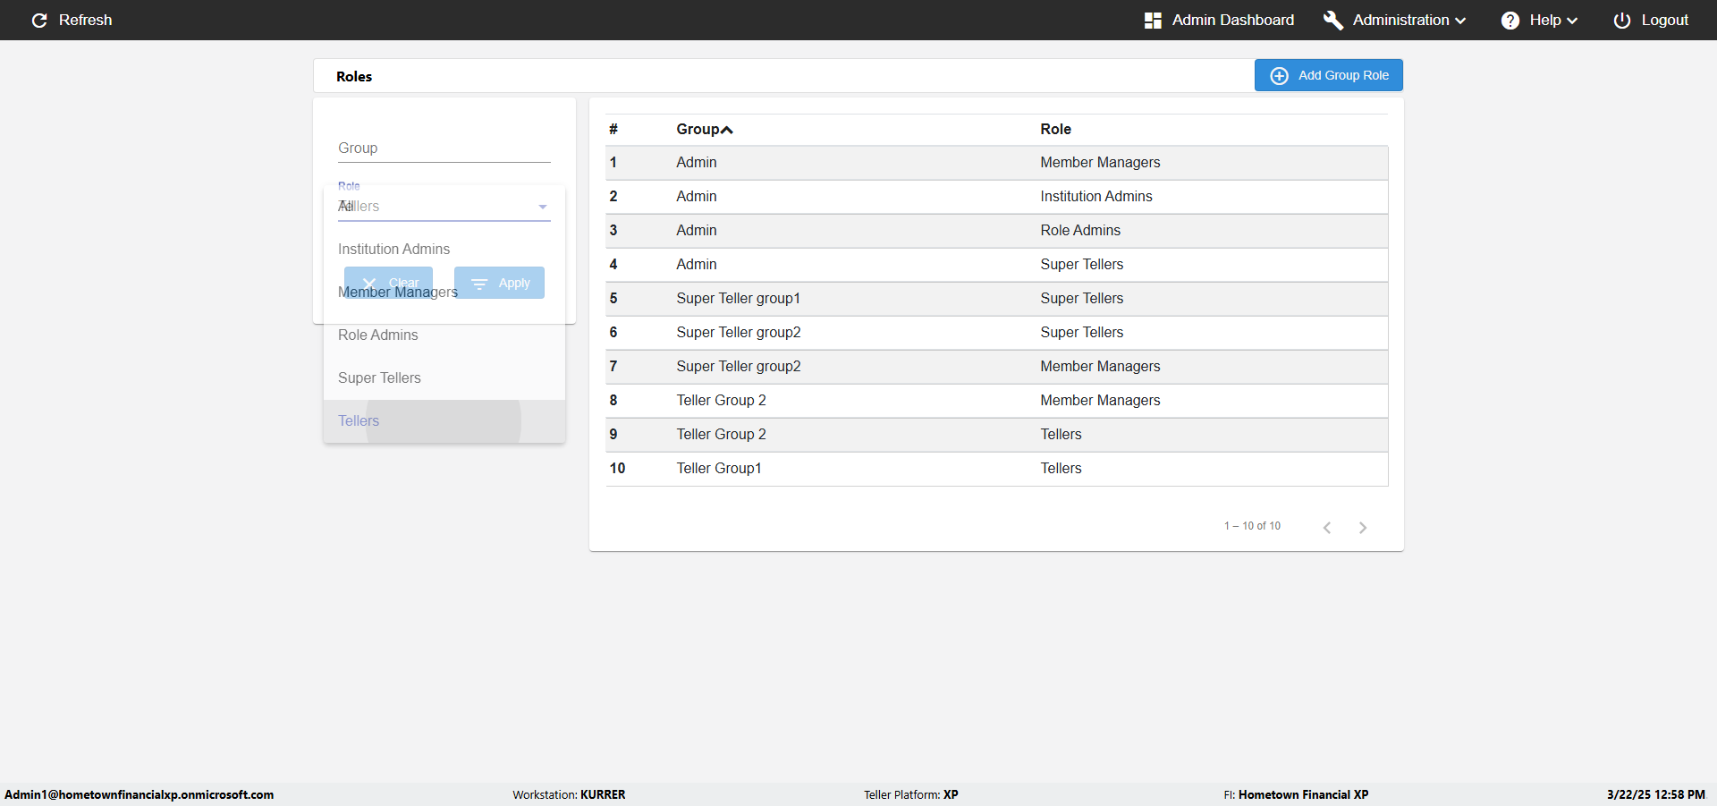The width and height of the screenshot is (1717, 806).
Task: Select the Super Tellers role in row 4
Action: [x=1082, y=264]
